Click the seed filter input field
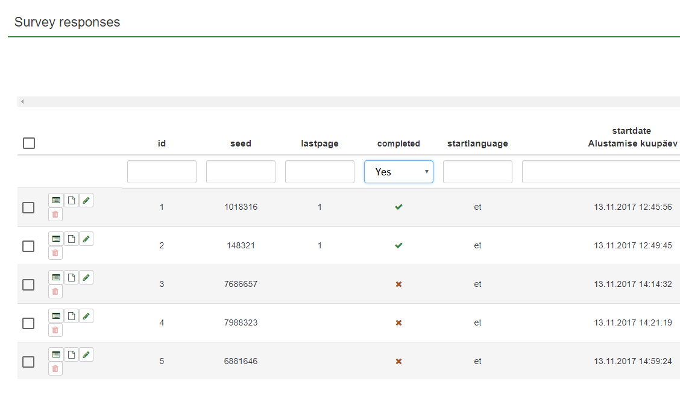Viewport: 680px width, 393px height. pyautogui.click(x=241, y=172)
